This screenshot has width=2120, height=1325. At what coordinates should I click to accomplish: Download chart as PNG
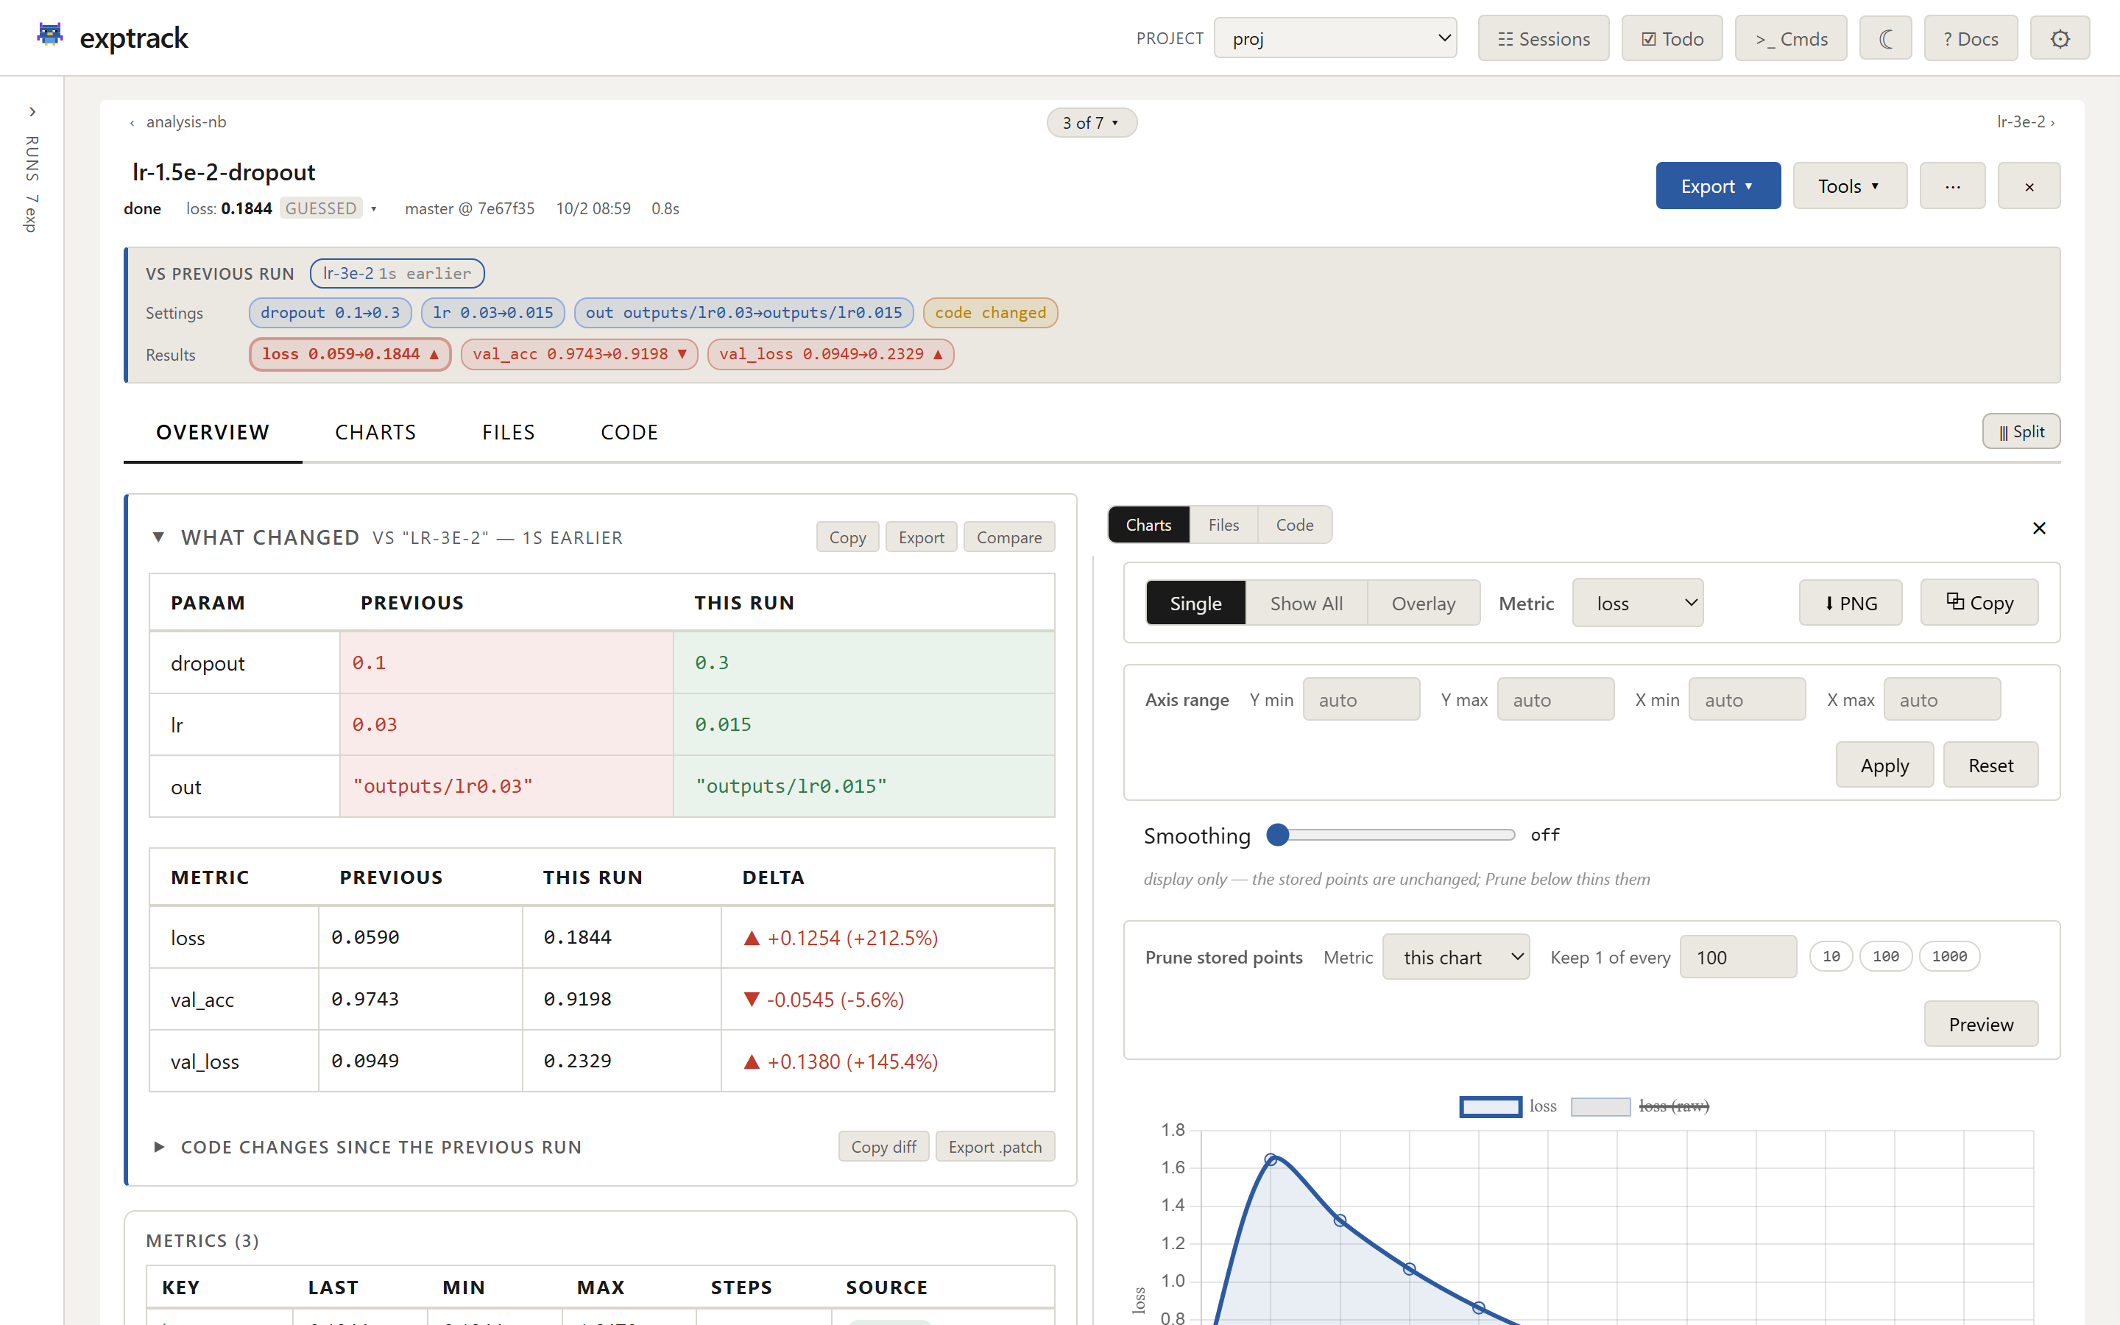pyautogui.click(x=1850, y=603)
